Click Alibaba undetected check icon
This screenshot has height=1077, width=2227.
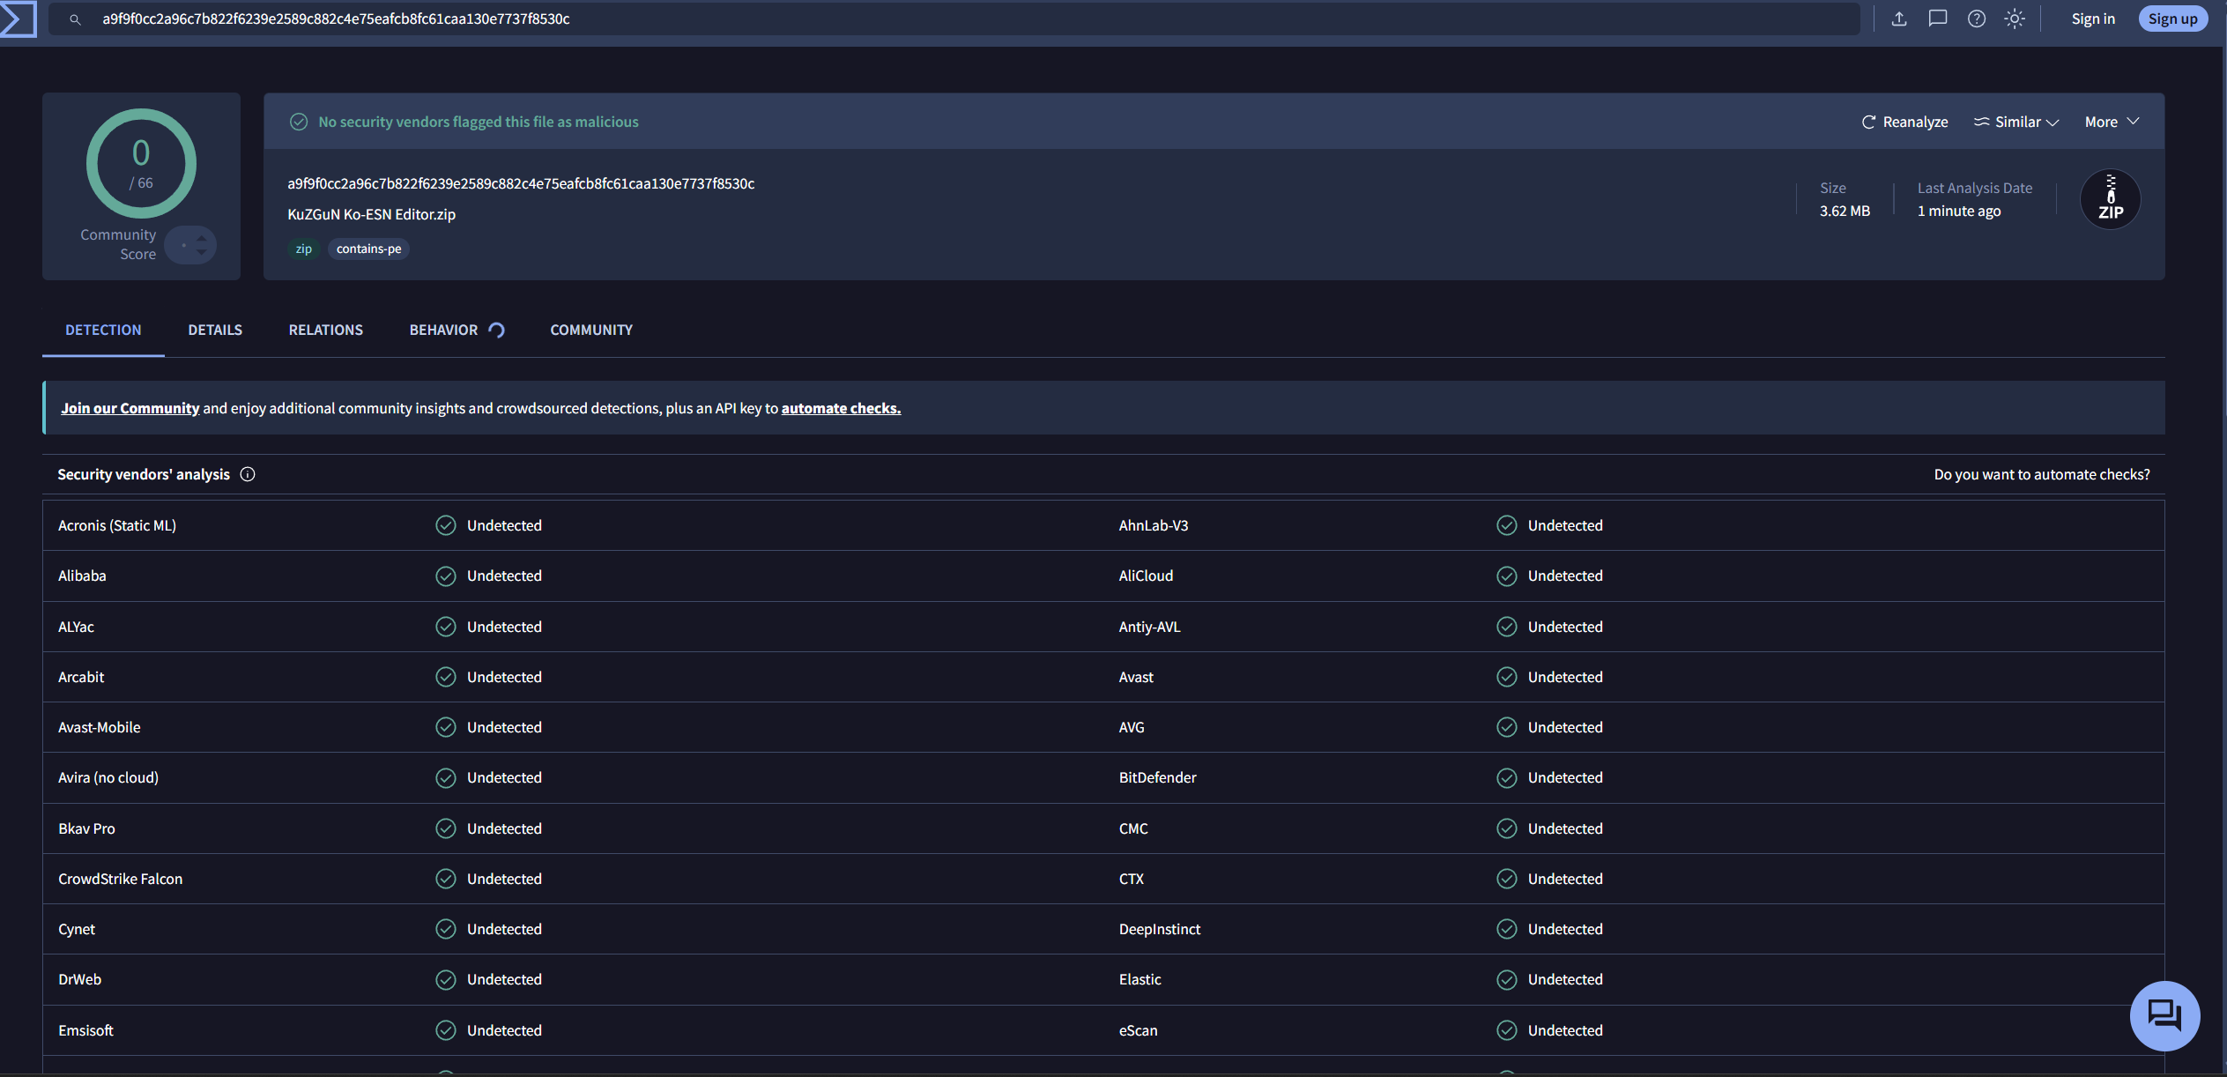446,576
